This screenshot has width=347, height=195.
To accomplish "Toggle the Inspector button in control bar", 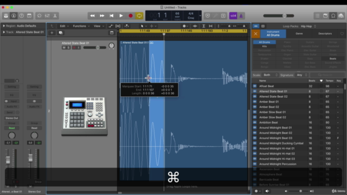I will [14, 16].
